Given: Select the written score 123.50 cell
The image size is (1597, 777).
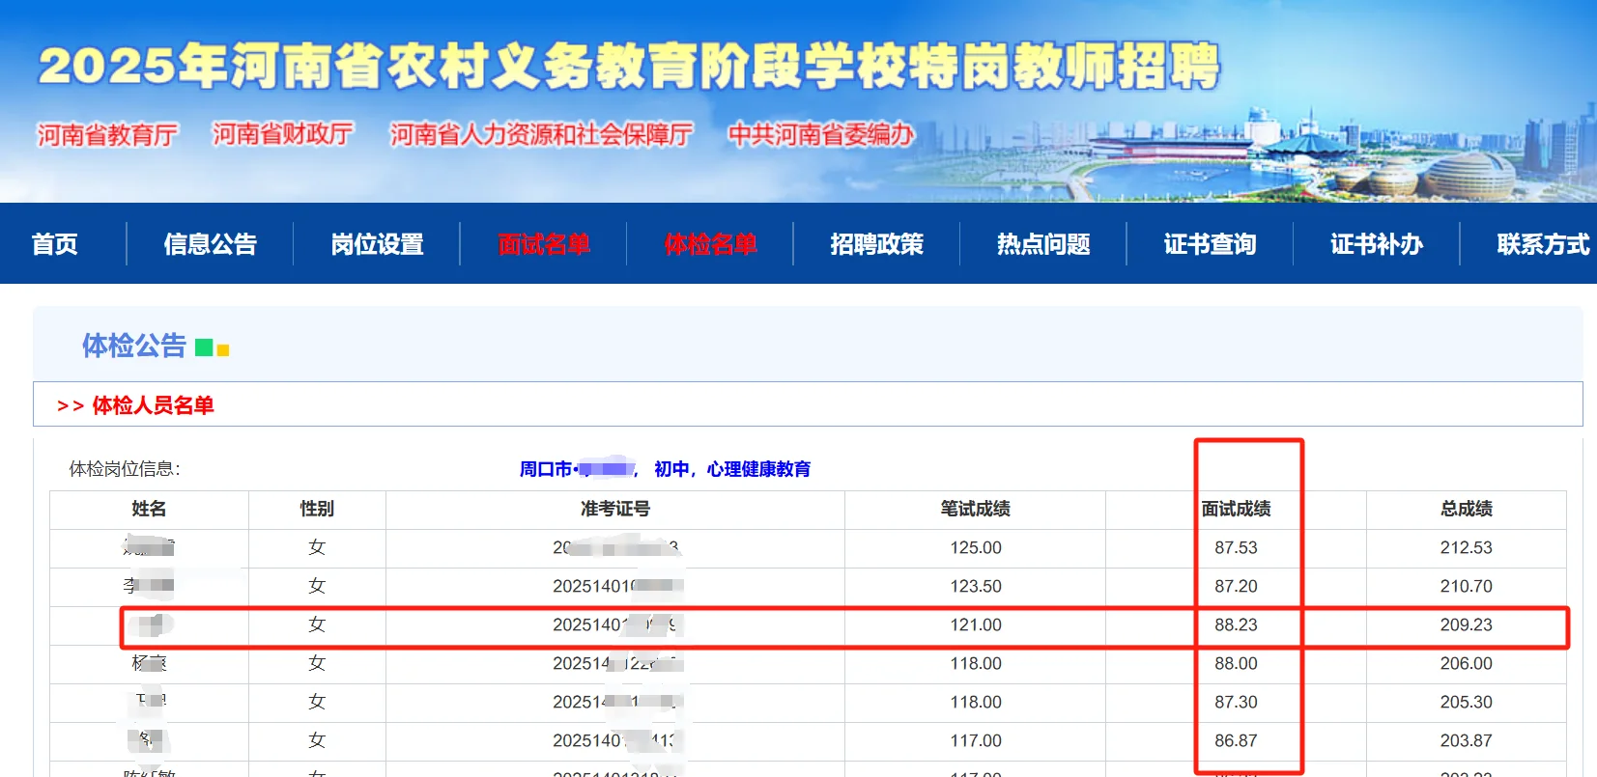Looking at the screenshot, I should (x=976, y=586).
